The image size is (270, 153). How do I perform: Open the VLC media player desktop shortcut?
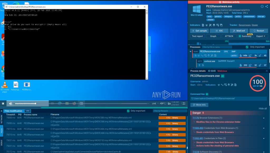coord(5,86)
